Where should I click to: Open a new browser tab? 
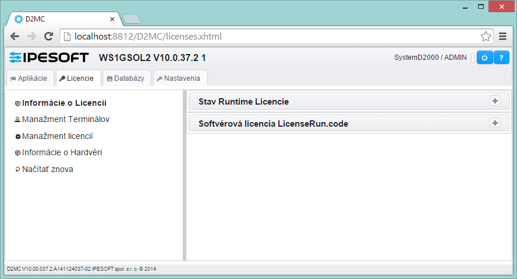point(132,19)
